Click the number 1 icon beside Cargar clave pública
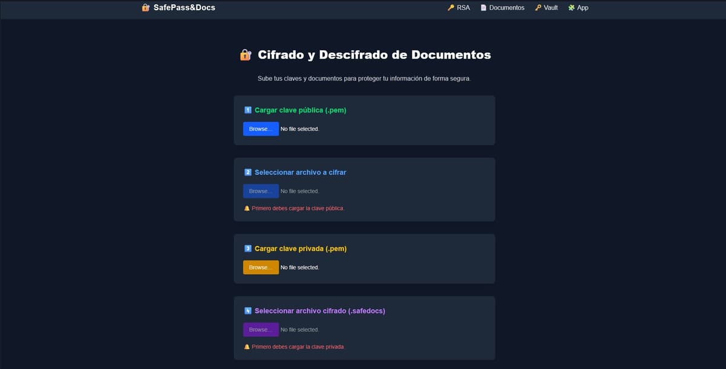 (247, 110)
